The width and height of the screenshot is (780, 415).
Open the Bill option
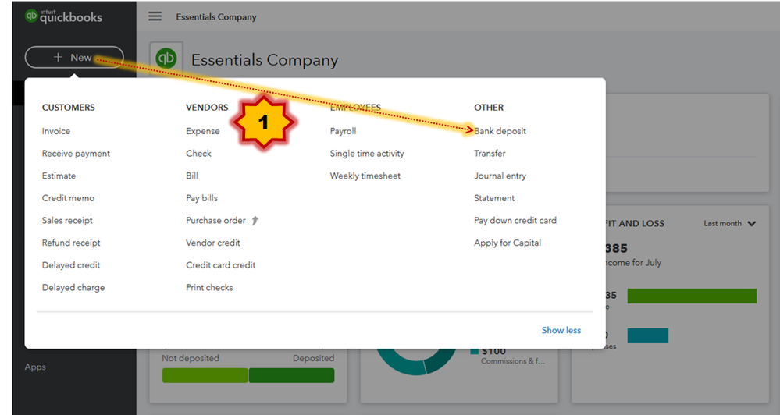pos(192,176)
